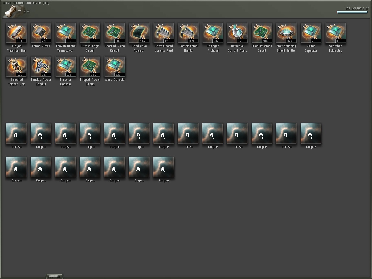Click the Tripped Power Circuit icon
The image size is (372, 279).
coord(90,67)
